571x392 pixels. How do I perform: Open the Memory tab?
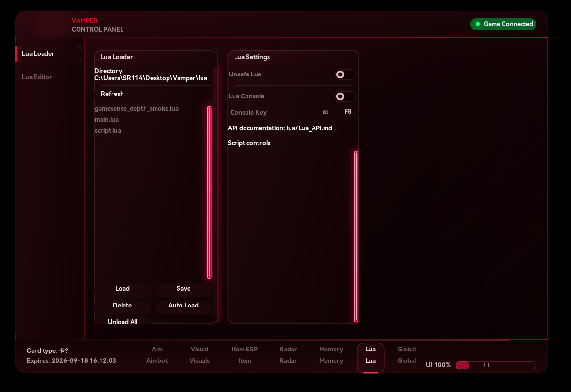pos(331,355)
